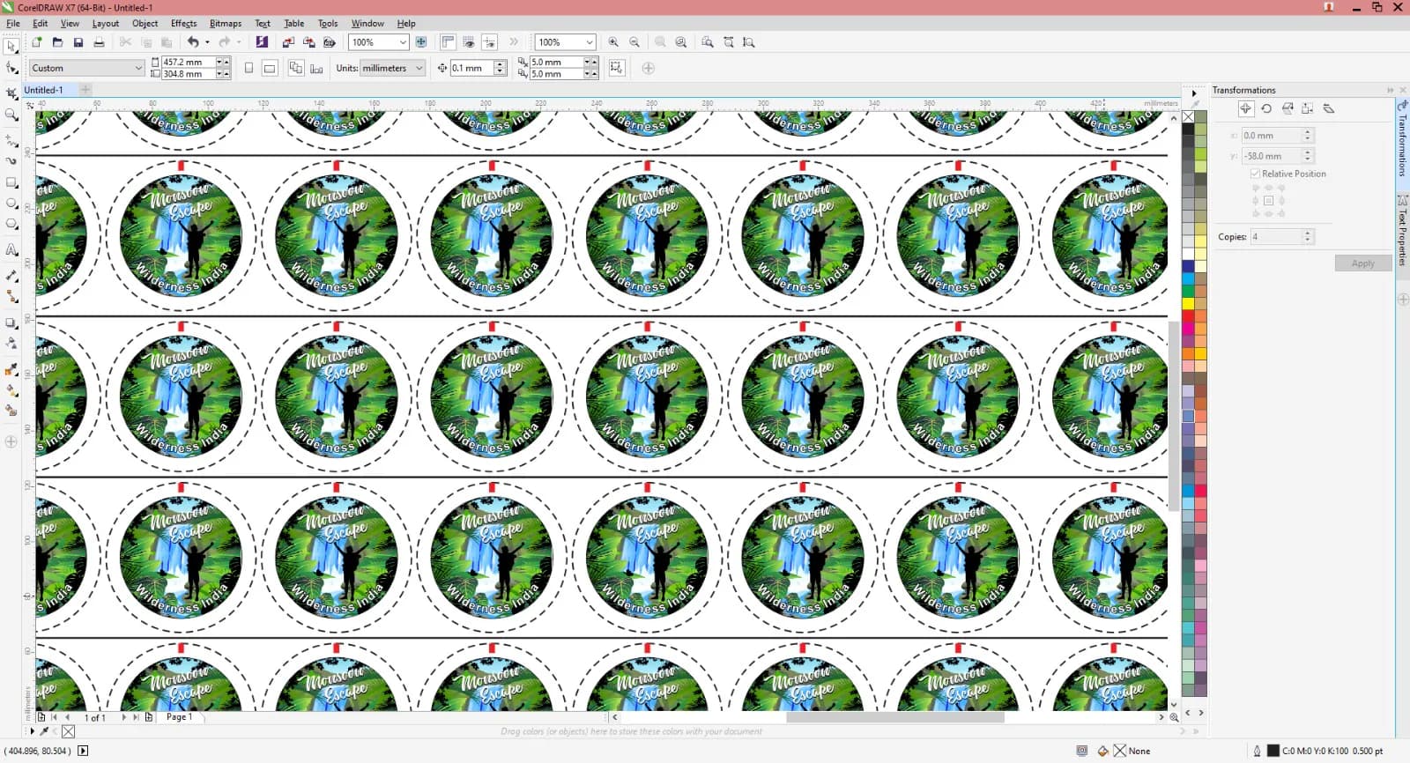This screenshot has width=1410, height=763.
Task: Select the Connector tool
Action: [11, 297]
